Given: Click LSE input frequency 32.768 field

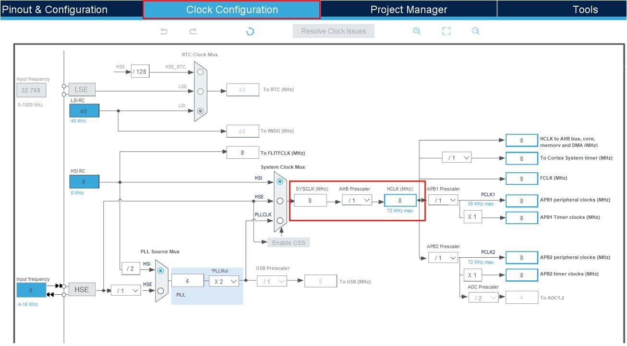Looking at the screenshot, I should [x=31, y=90].
